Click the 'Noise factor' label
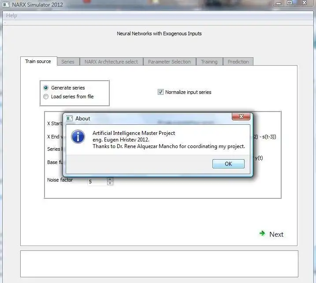Viewport: 316px width, 283px height. pyautogui.click(x=60, y=180)
